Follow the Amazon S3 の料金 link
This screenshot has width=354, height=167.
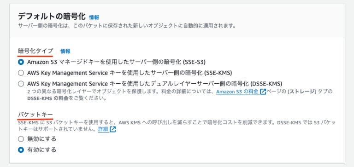[x=237, y=92]
